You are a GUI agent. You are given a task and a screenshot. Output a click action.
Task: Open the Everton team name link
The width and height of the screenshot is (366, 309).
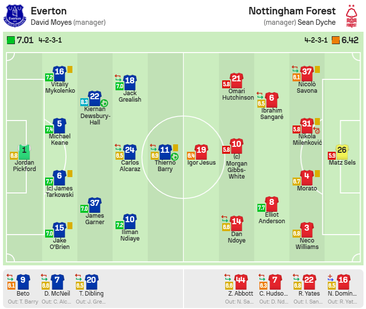(x=49, y=11)
